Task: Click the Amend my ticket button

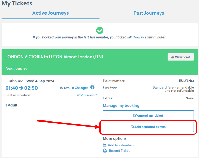Action: (x=148, y=116)
